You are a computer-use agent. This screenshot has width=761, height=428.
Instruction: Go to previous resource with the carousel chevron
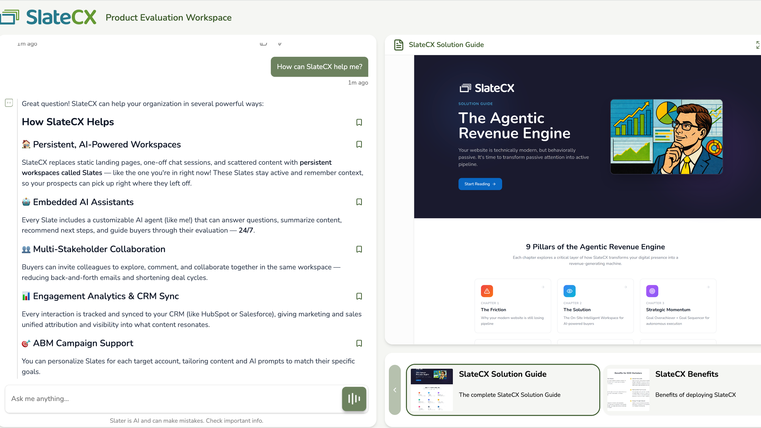point(395,390)
